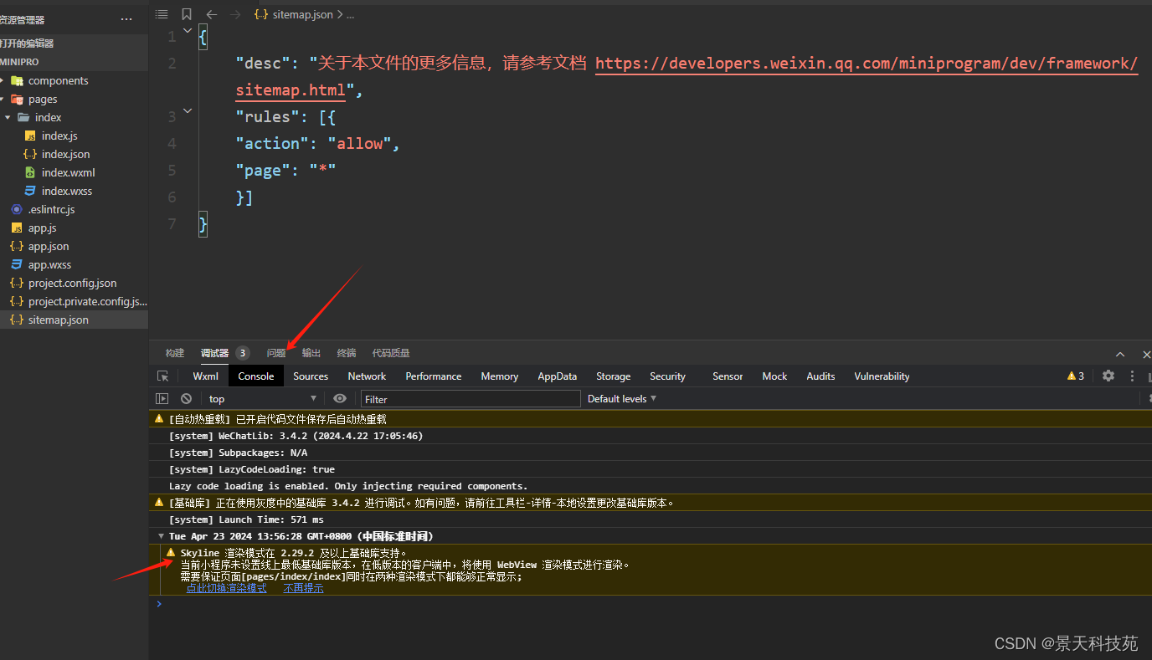Viewport: 1152px width, 660px height.
Task: Fold line 1 code block arrow
Action: 187,32
